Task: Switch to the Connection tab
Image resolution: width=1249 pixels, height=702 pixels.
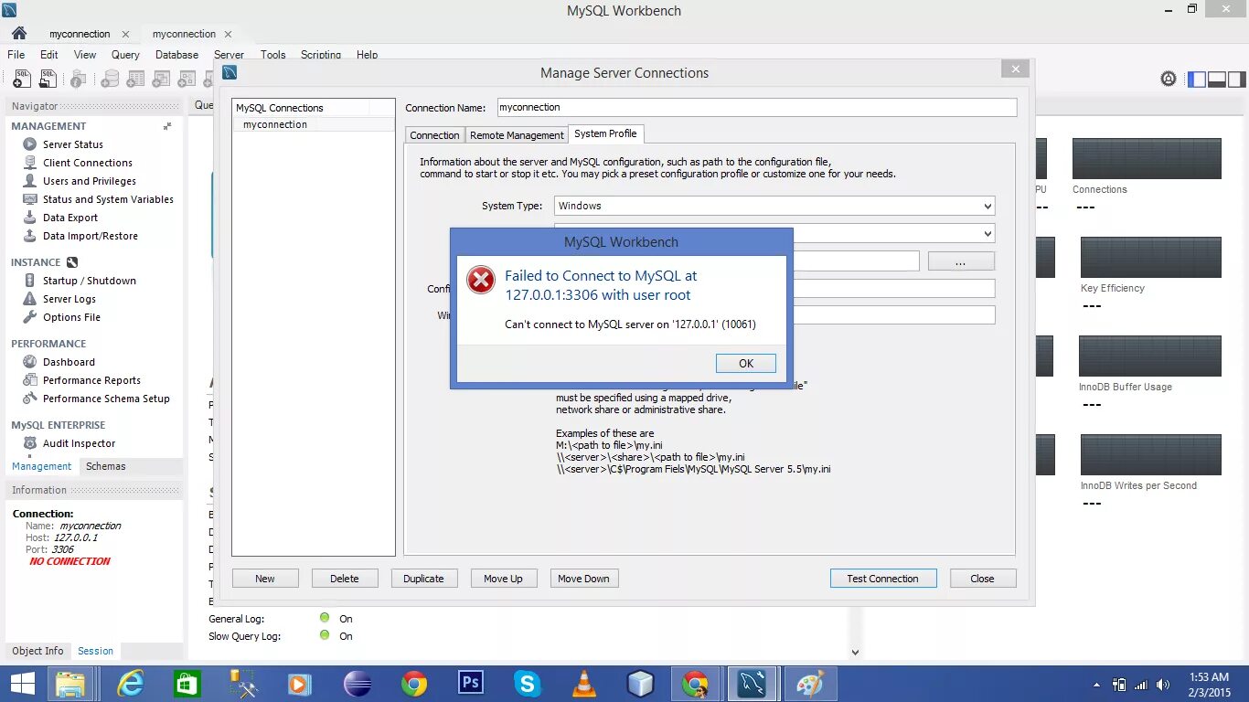Action: (x=434, y=135)
